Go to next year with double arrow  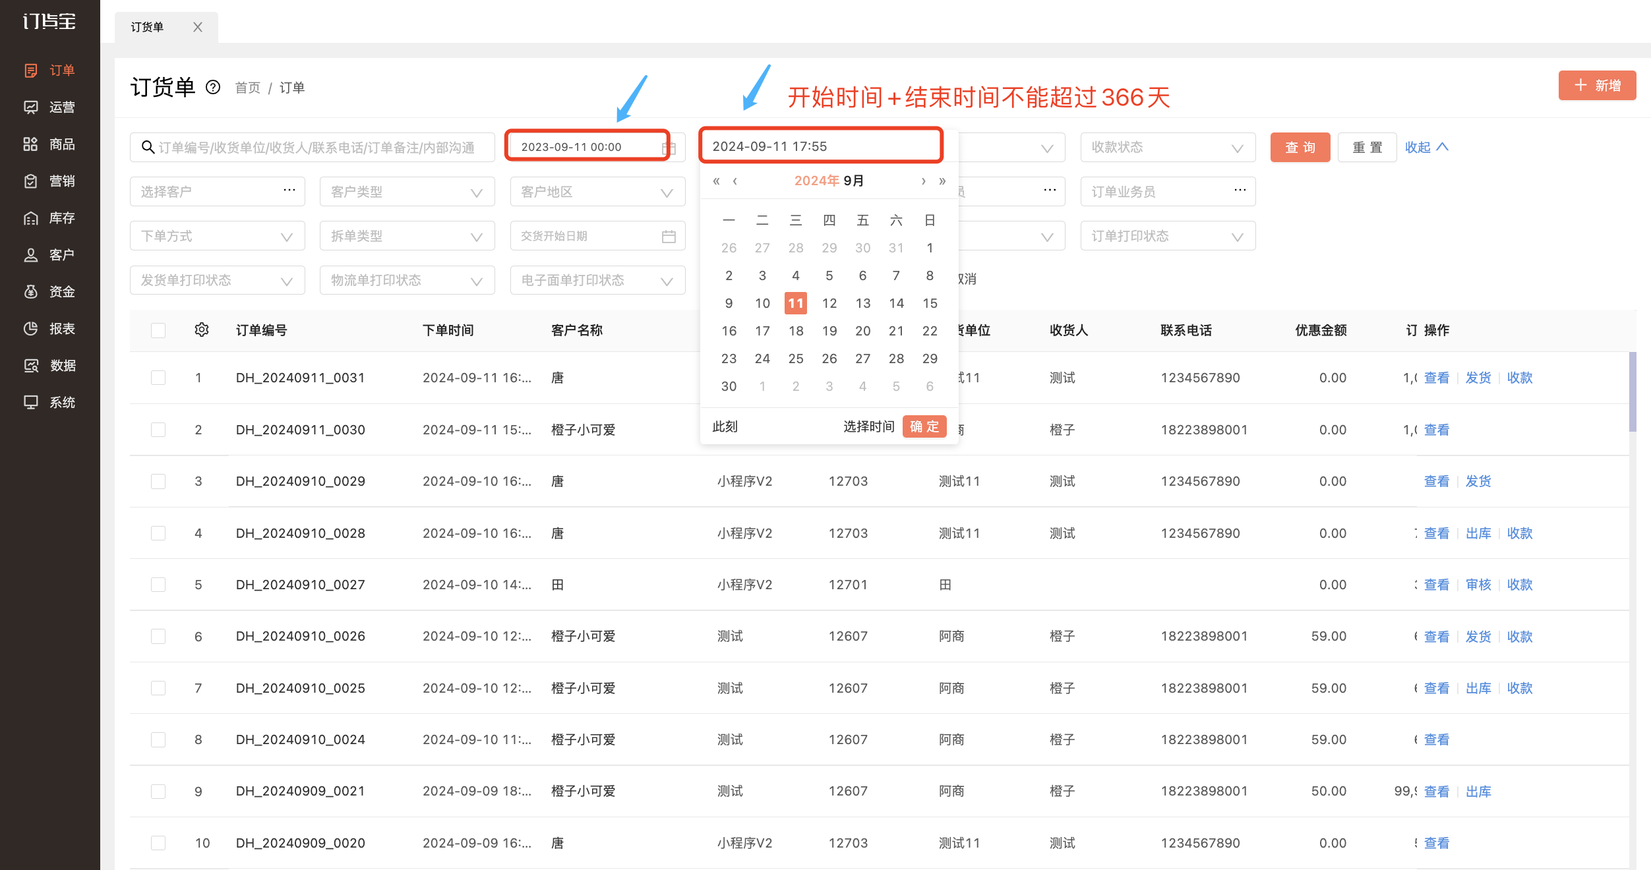tap(942, 181)
